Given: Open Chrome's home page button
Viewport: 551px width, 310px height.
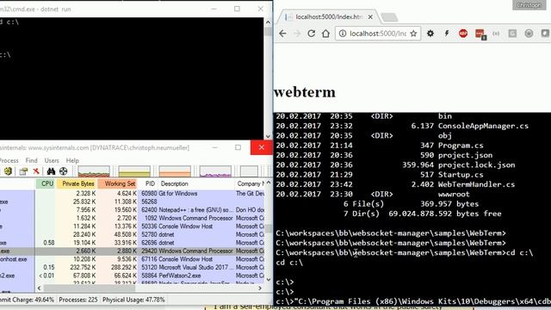Looking at the screenshot, I should coord(325,34).
